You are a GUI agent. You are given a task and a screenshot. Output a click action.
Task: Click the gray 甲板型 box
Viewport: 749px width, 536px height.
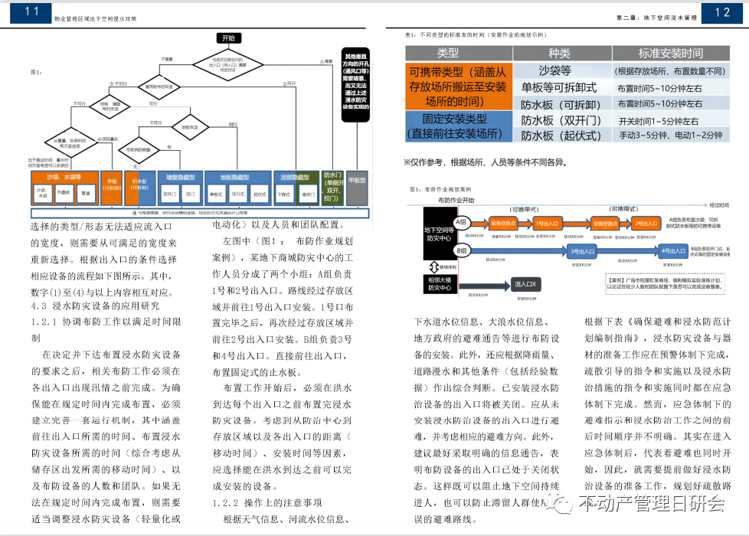tap(356, 183)
